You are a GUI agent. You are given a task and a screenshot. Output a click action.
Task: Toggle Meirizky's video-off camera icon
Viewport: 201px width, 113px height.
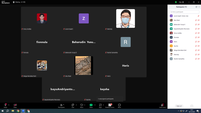pos(198,54)
